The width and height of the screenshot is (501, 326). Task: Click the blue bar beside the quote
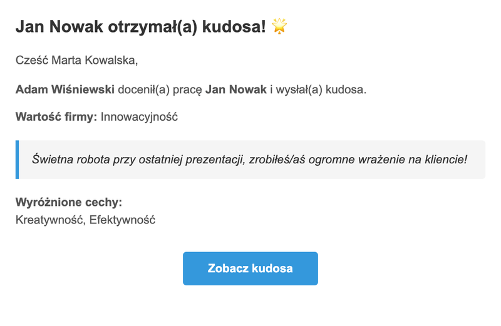click(17, 160)
